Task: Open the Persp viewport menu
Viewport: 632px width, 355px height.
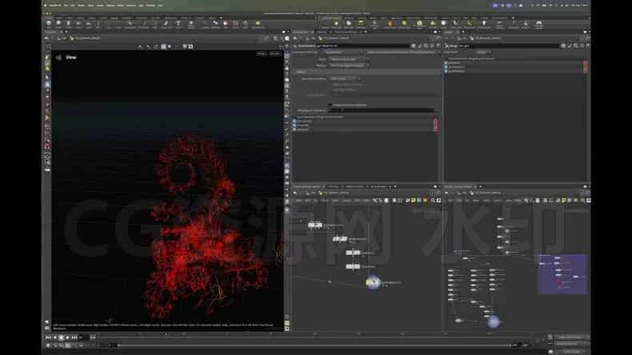Action: (262, 54)
